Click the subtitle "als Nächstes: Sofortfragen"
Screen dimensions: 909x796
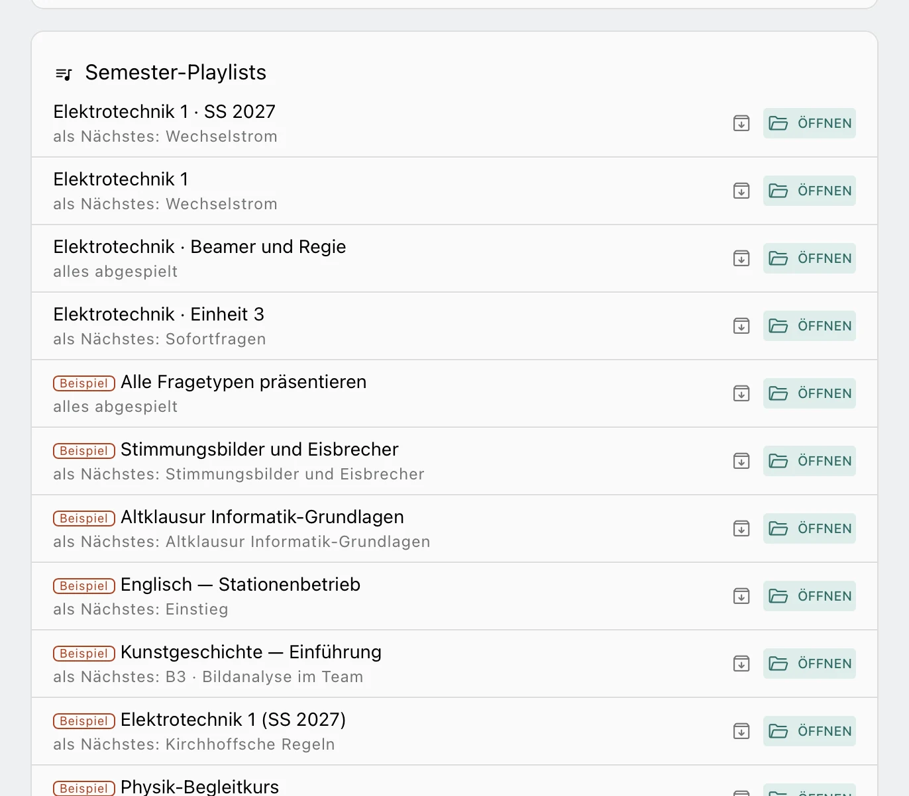coord(160,339)
